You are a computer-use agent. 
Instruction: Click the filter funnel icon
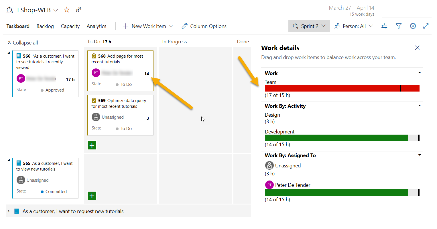point(398,26)
